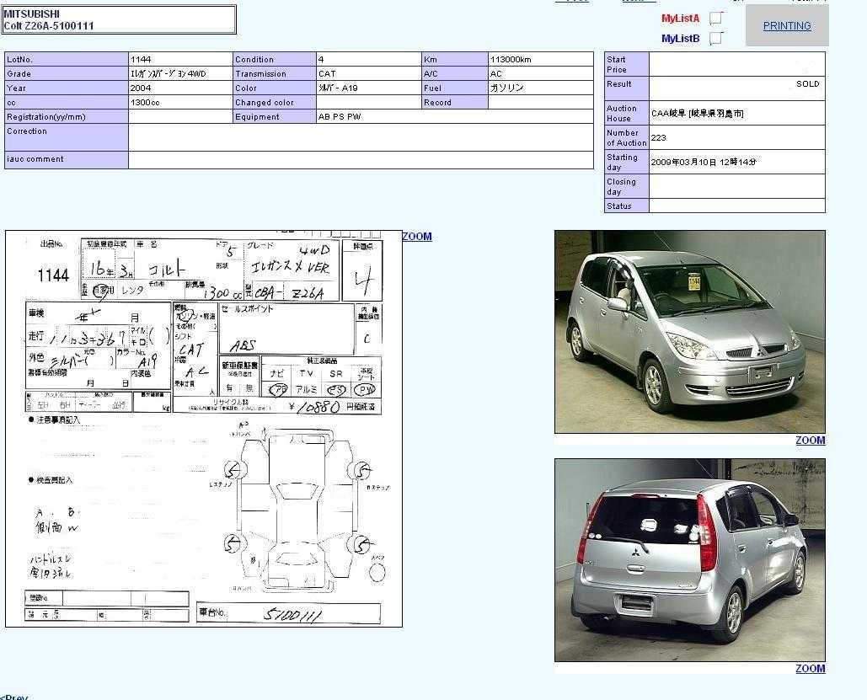Click the mileage value 113000km

[x=540, y=60]
